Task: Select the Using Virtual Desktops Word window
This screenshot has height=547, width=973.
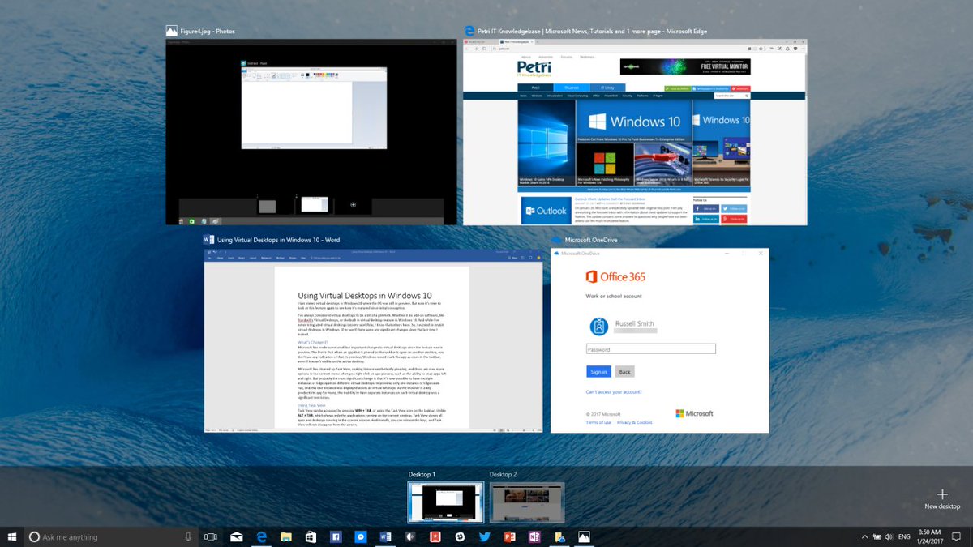Action: tap(373, 340)
